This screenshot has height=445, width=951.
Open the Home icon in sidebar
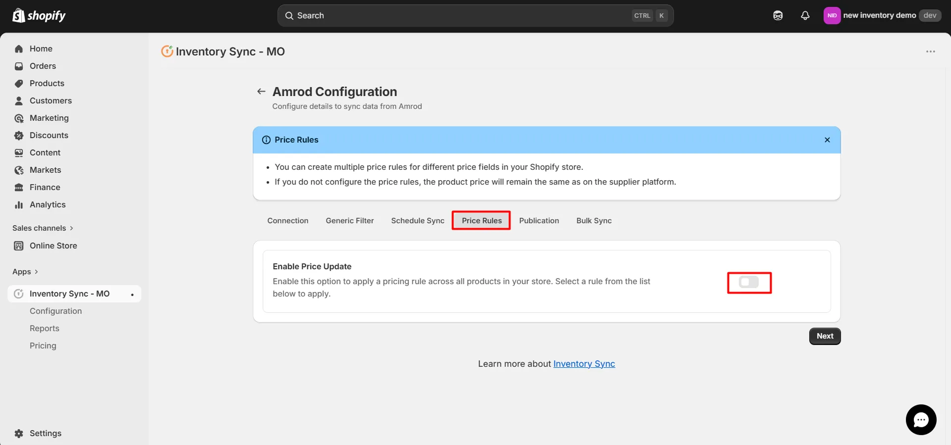point(19,49)
